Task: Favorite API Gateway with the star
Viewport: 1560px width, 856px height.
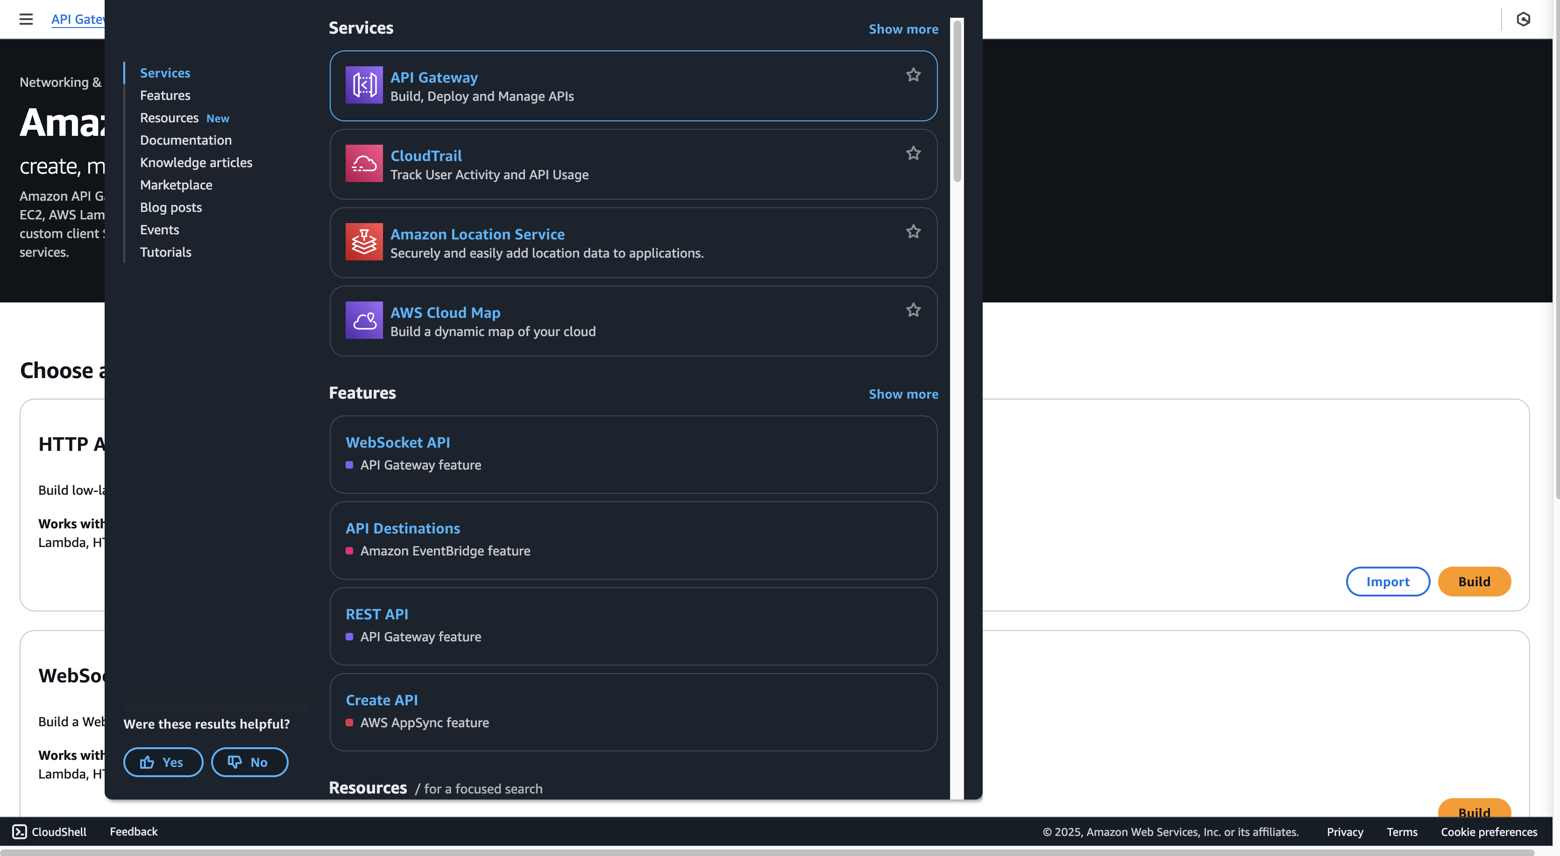Action: coord(913,75)
